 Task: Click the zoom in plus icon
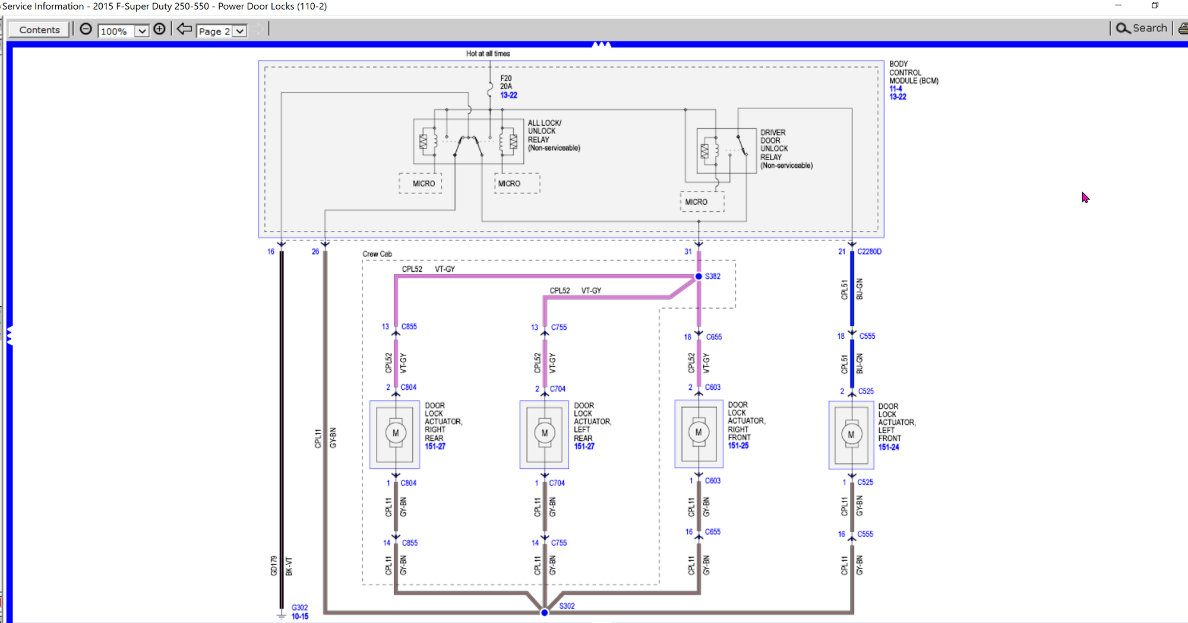coord(159,29)
